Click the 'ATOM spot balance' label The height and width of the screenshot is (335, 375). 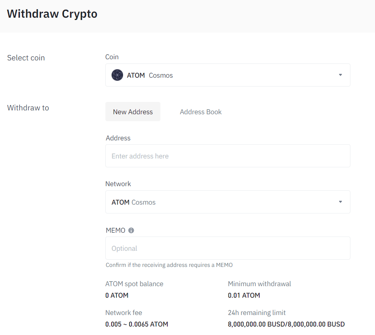tap(134, 284)
